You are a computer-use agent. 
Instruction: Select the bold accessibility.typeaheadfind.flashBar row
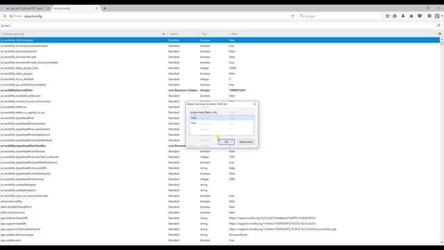(220, 146)
